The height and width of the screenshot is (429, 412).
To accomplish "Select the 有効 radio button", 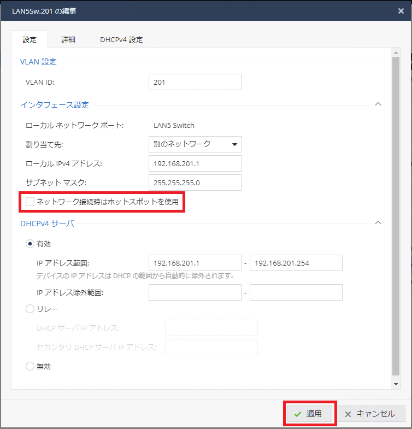I will (30, 244).
